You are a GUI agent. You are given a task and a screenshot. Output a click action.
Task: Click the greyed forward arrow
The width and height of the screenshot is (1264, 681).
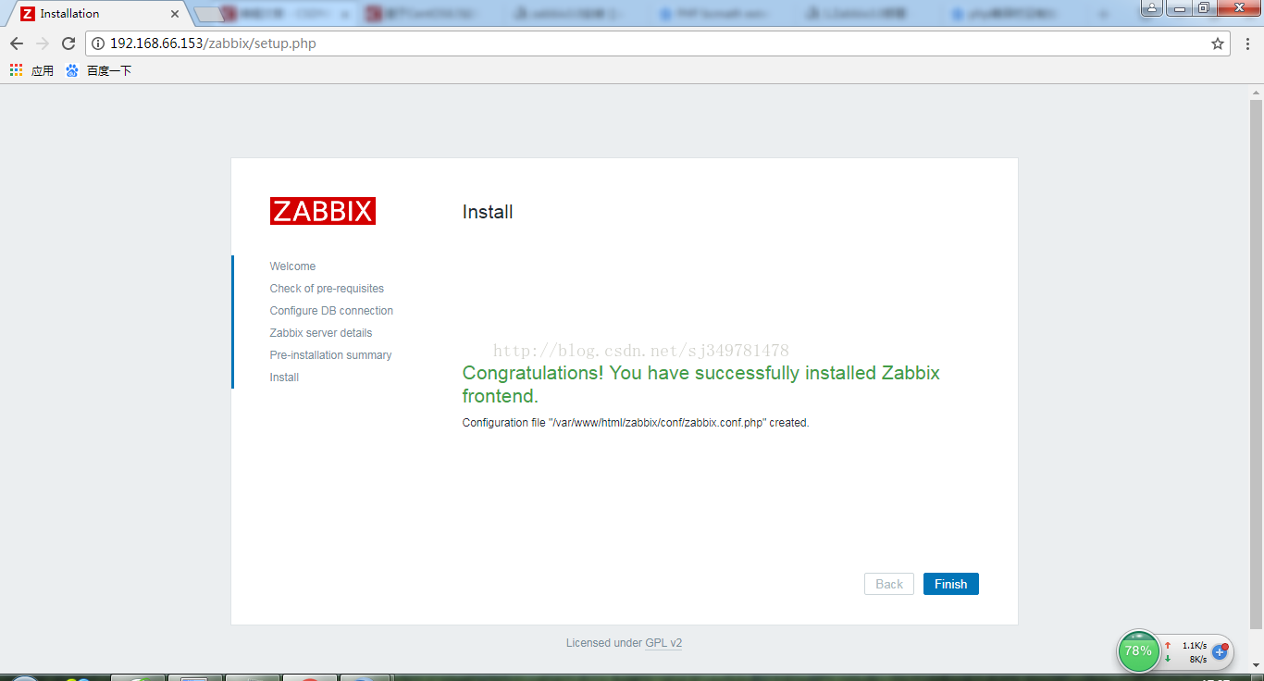(43, 43)
